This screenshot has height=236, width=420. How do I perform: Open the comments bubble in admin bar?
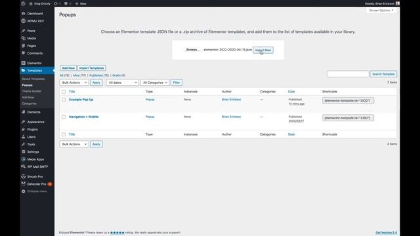point(66,4)
